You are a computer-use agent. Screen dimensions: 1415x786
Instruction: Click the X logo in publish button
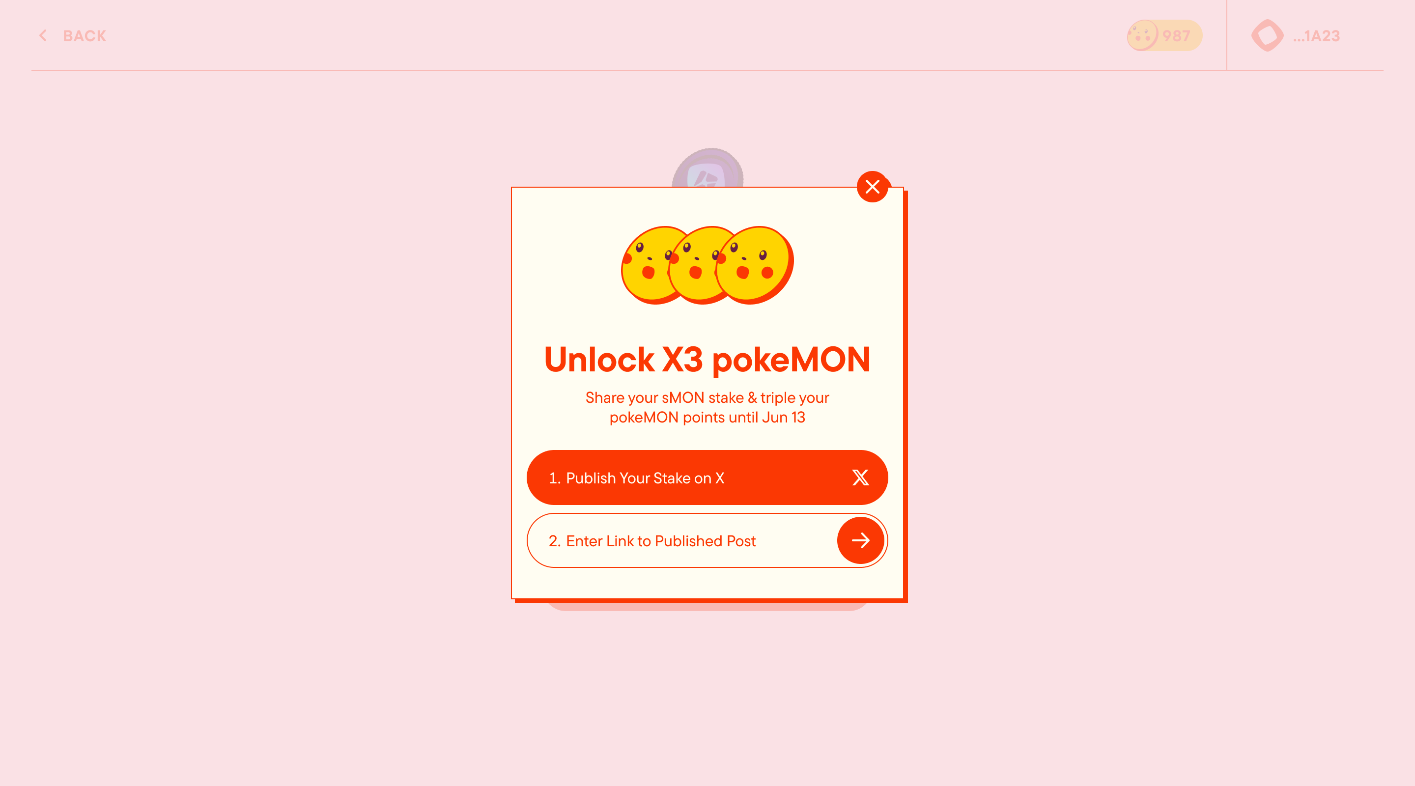860,477
